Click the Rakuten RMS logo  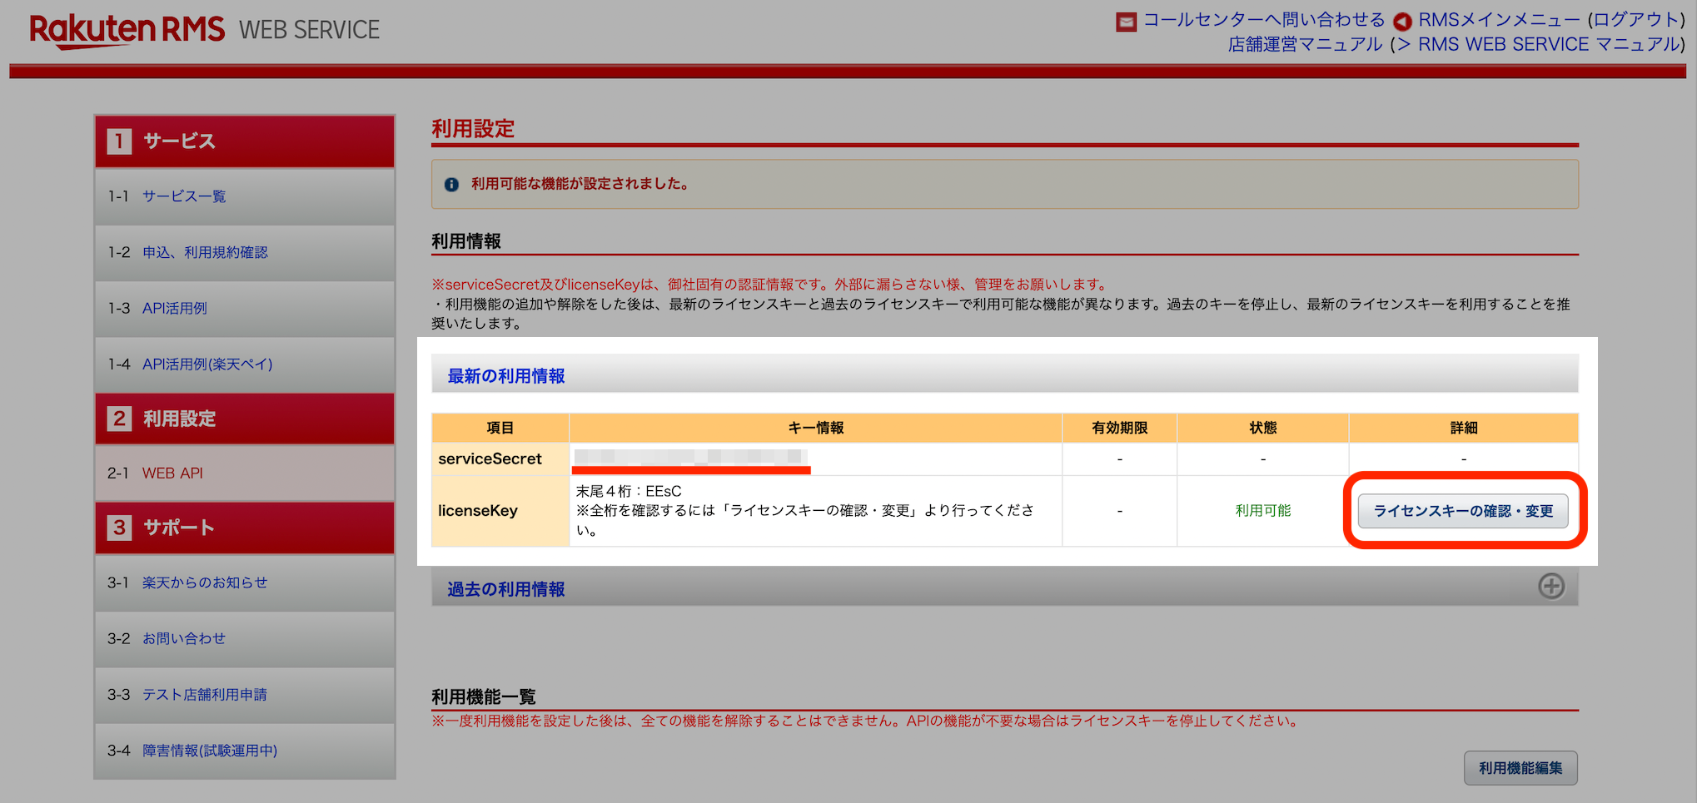(x=127, y=30)
